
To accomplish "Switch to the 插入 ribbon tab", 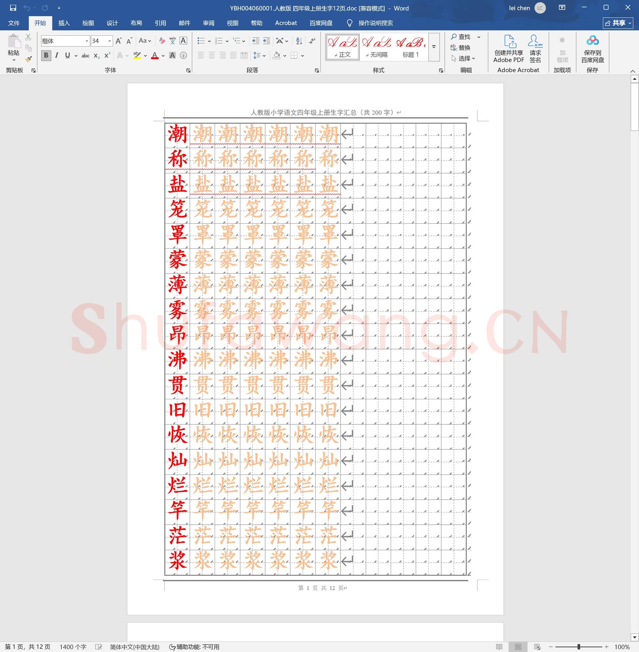I will pos(64,23).
